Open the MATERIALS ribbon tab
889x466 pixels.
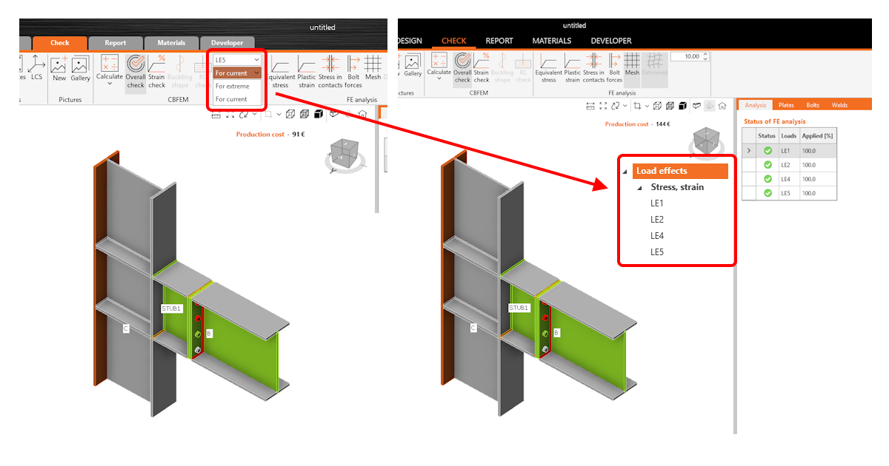[x=551, y=41]
